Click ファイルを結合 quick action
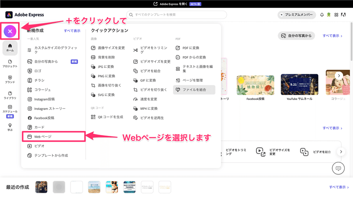 194,90
